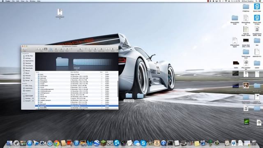This screenshot has width=263, height=148.
Task: Open Terminal from the Dock
Action: click(170, 143)
